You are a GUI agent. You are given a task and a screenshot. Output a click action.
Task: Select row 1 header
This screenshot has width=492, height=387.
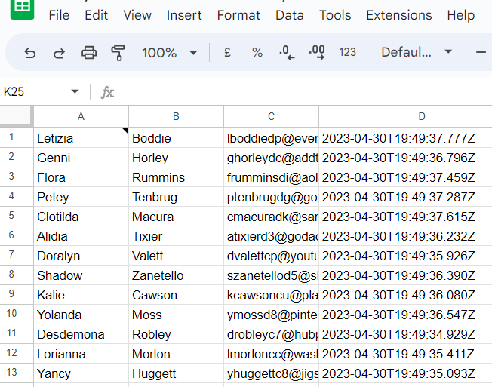pos(17,137)
